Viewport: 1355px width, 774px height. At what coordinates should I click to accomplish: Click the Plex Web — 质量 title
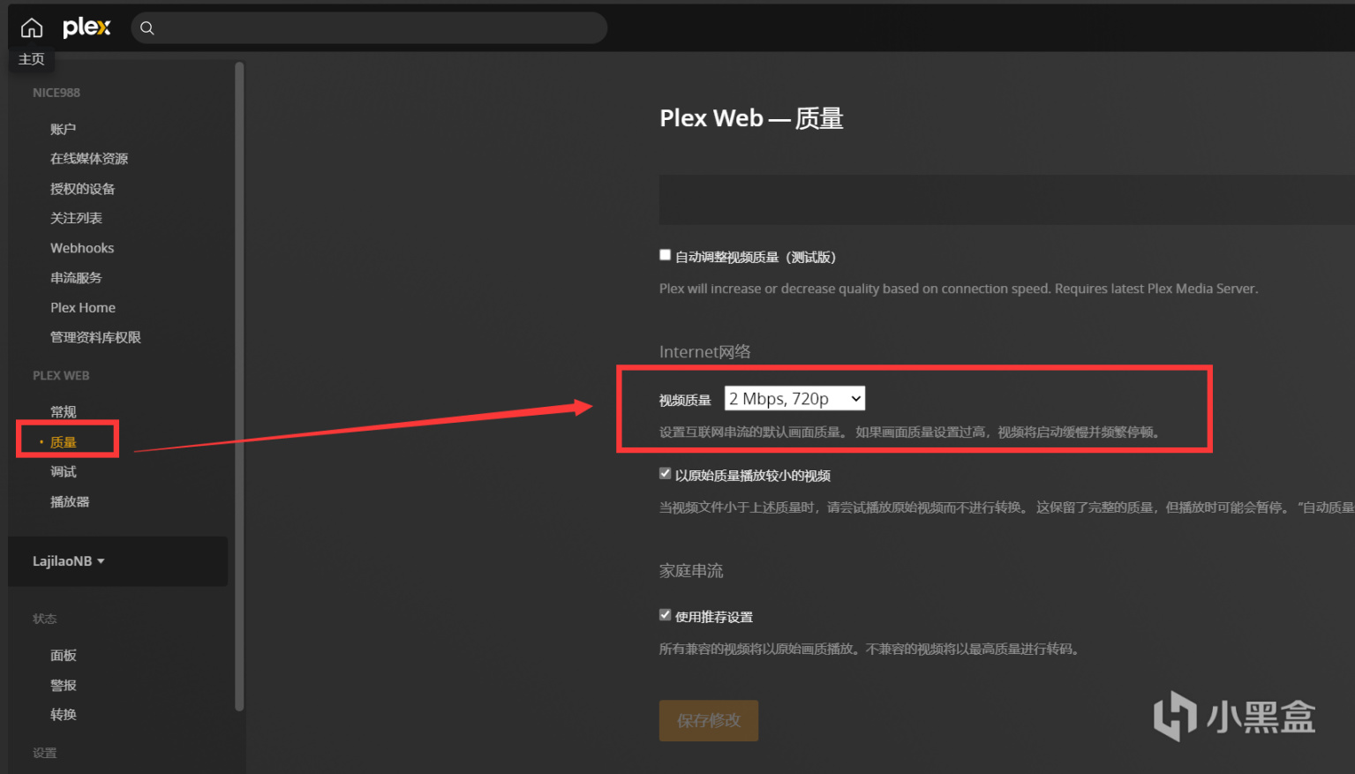[x=751, y=118]
